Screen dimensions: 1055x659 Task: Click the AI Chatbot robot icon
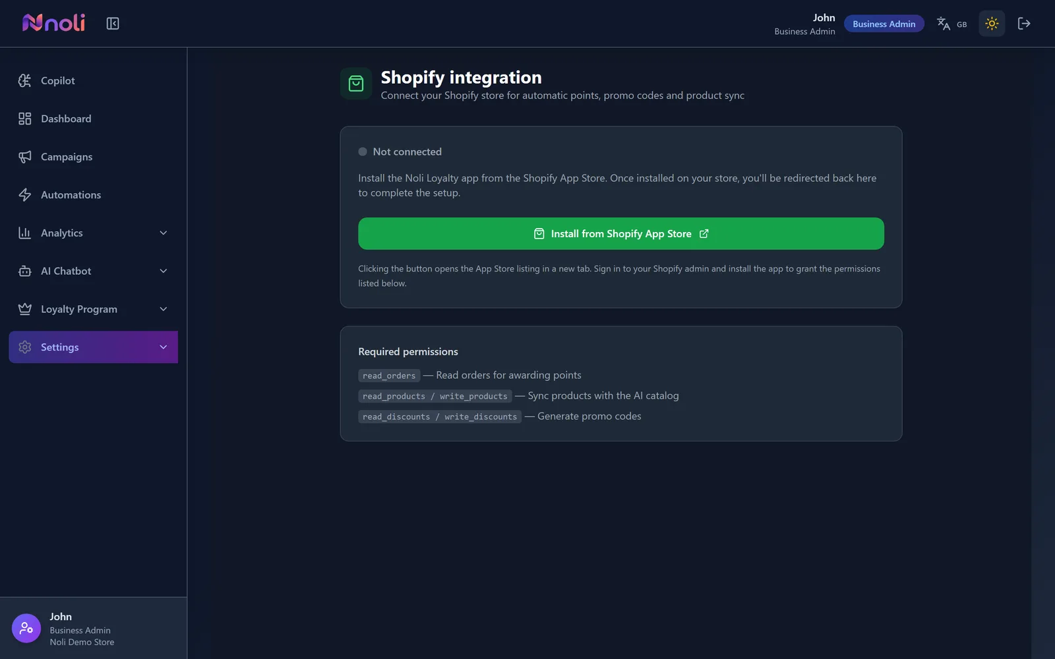coord(25,271)
